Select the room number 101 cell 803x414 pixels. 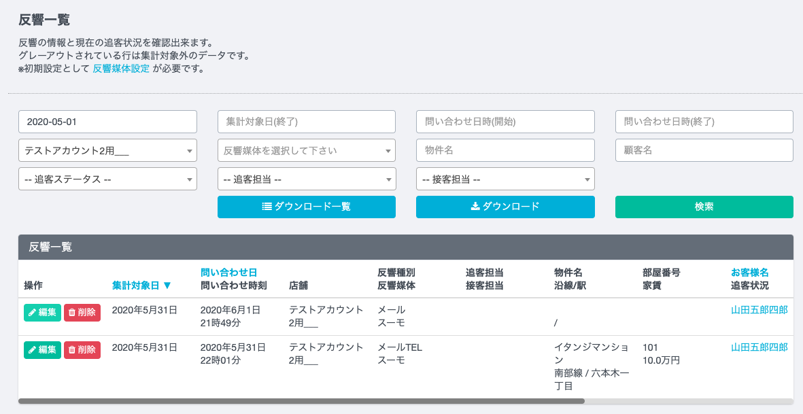pyautogui.click(x=650, y=347)
